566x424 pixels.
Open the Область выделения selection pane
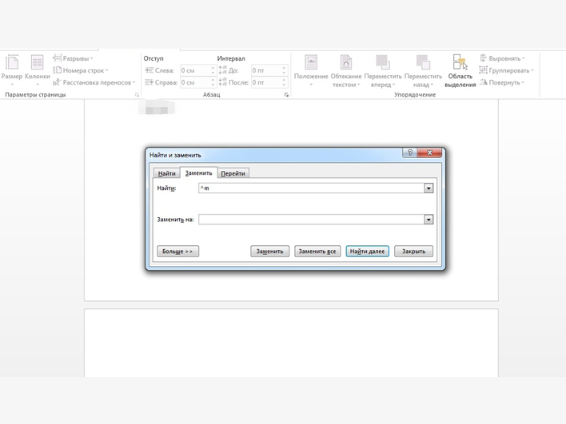pos(460,70)
